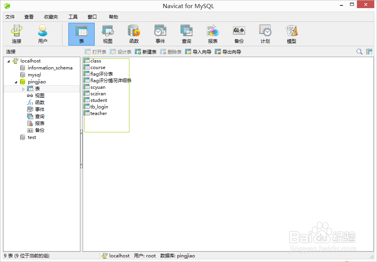This screenshot has width=377, height=262.
Task: Open the 帮助 menu
Action: (113, 17)
